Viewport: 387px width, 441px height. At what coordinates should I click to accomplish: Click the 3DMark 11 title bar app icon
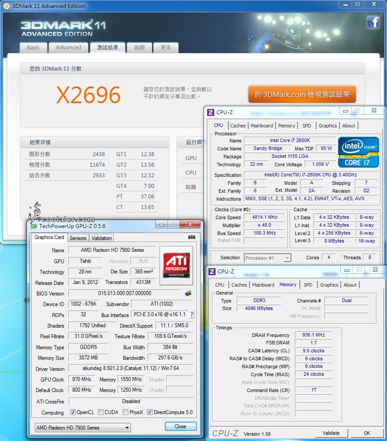pyautogui.click(x=6, y=6)
